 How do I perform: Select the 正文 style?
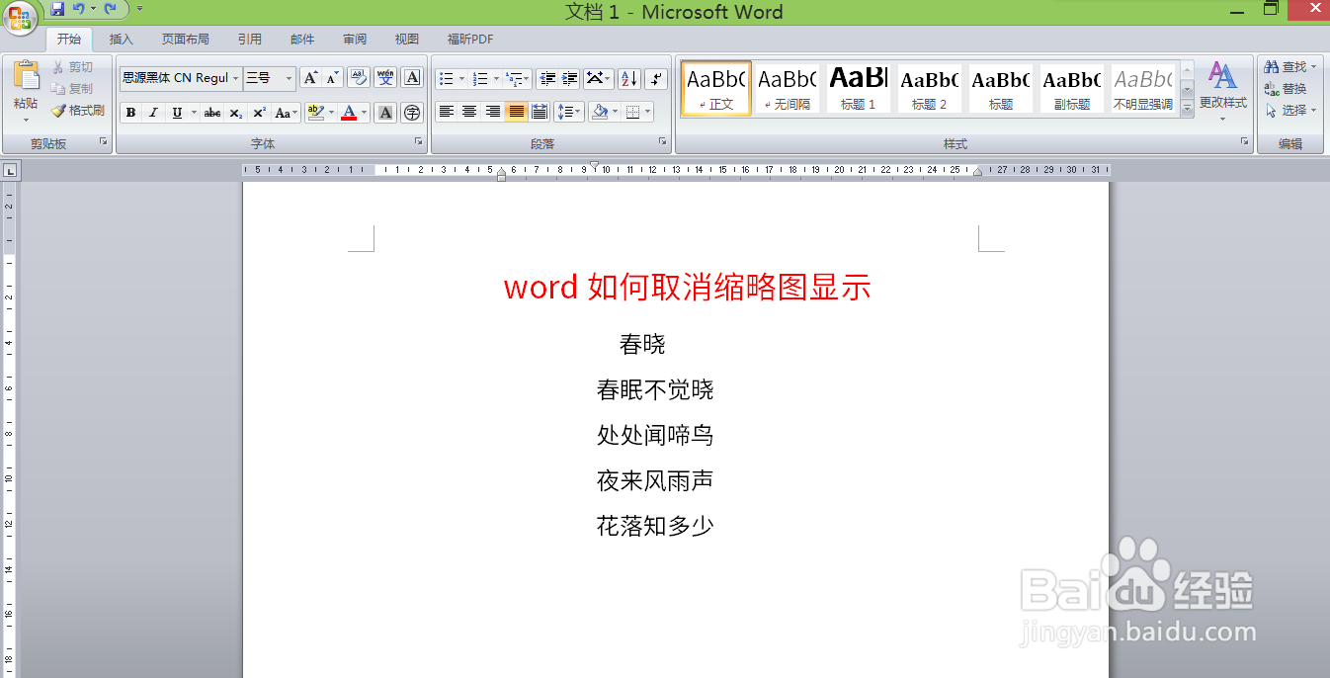coord(716,89)
